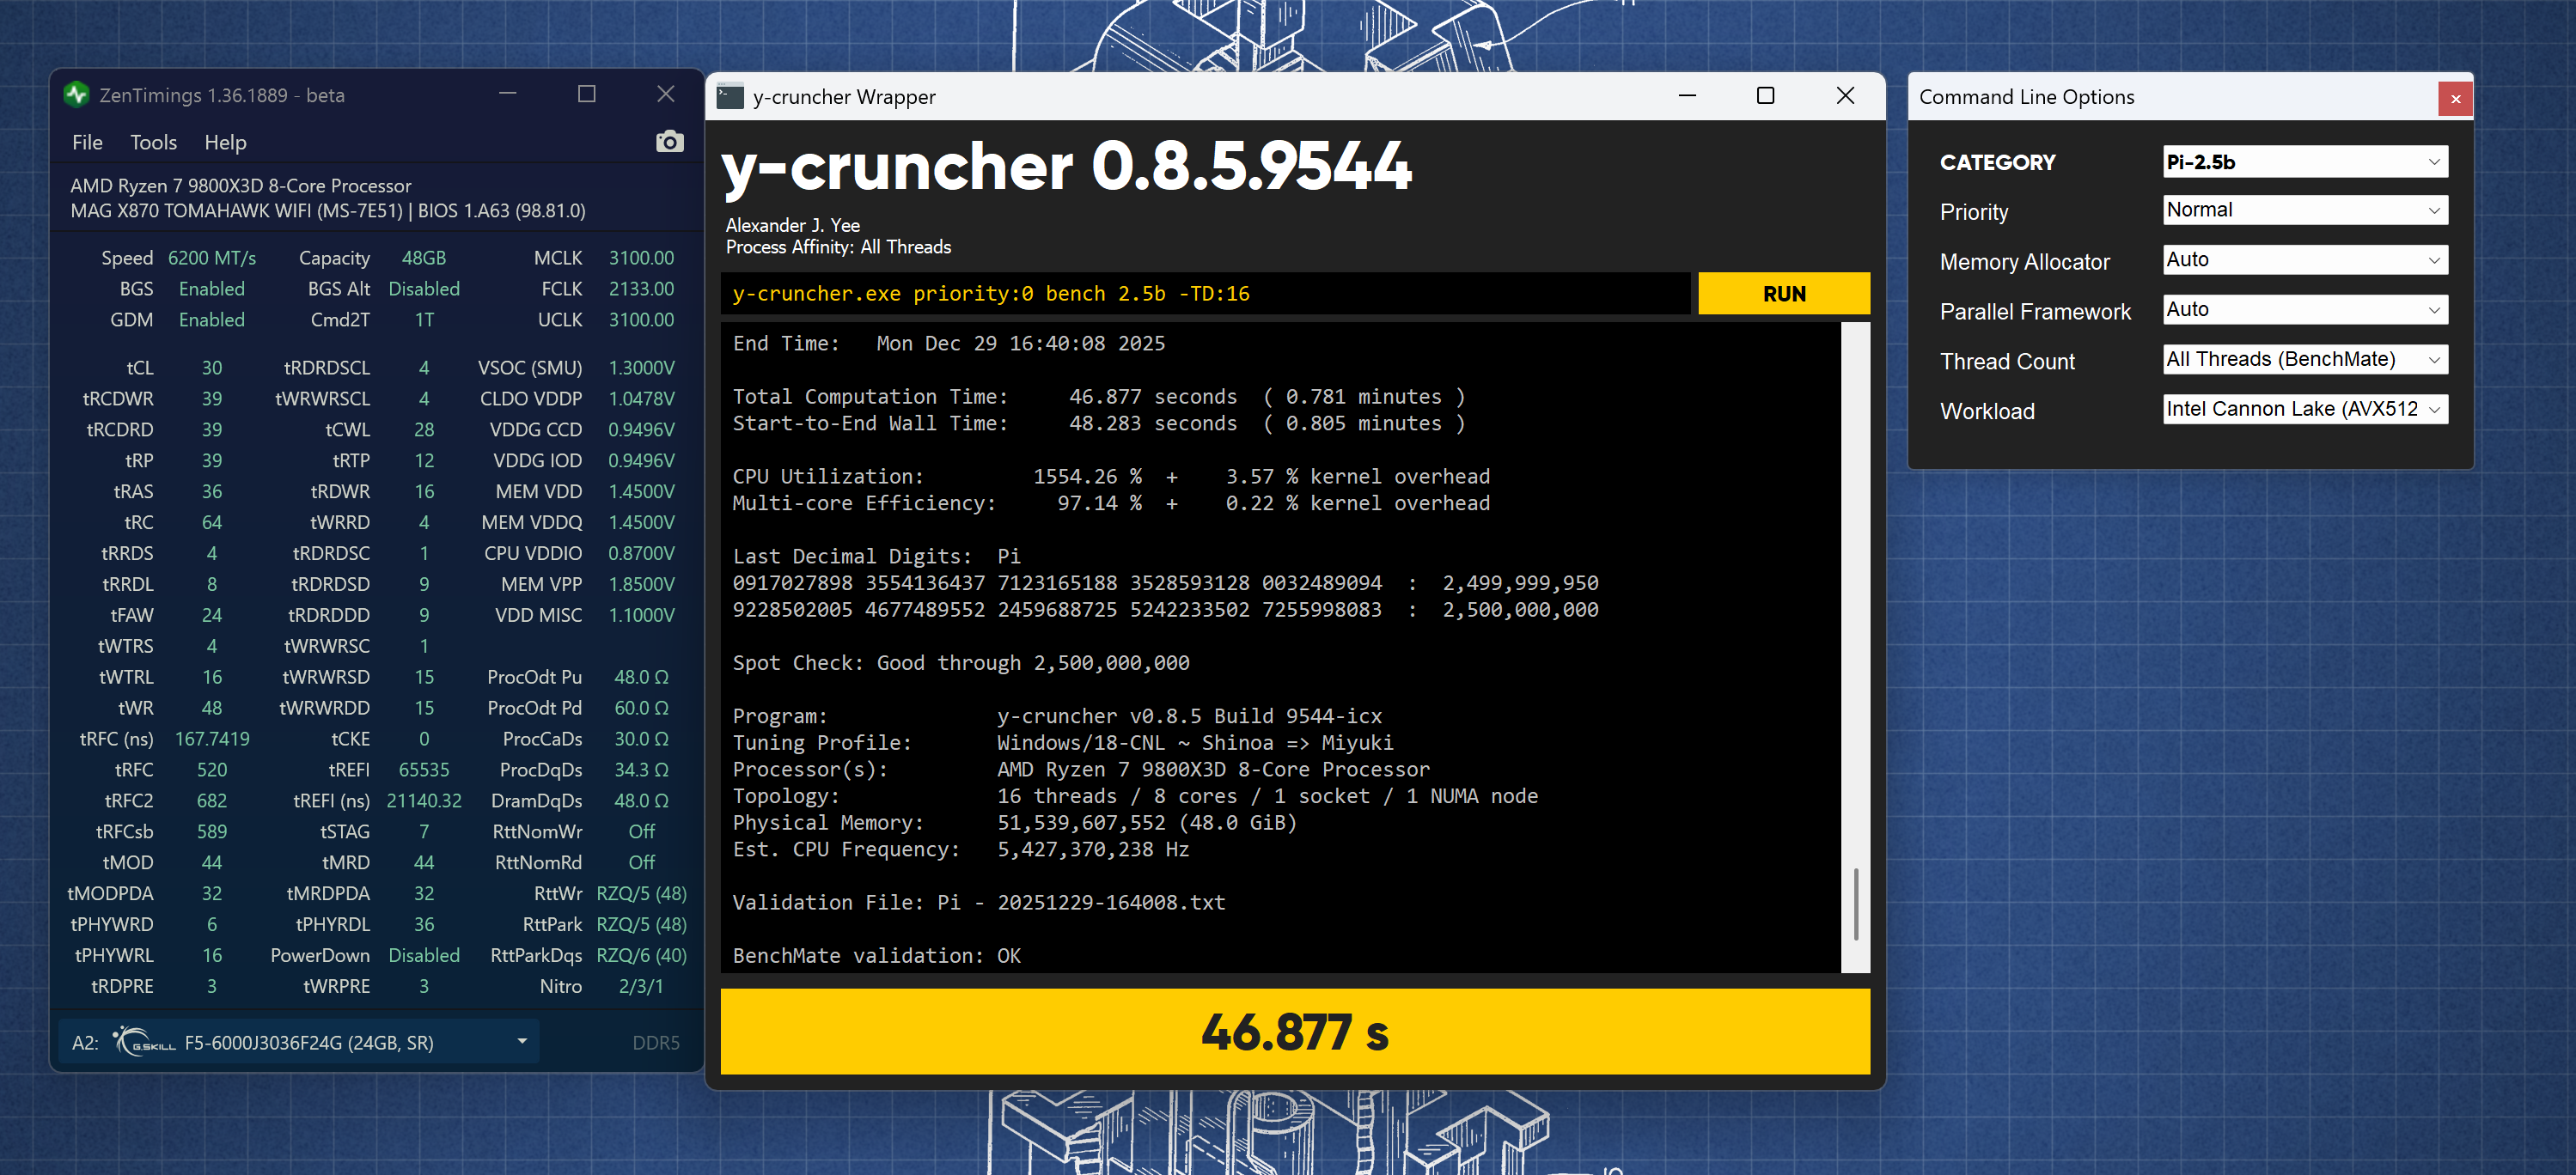Screen dimensions: 2576x1175
Task: Minimize the y-cruncher Wrapper window
Action: coord(1687,96)
